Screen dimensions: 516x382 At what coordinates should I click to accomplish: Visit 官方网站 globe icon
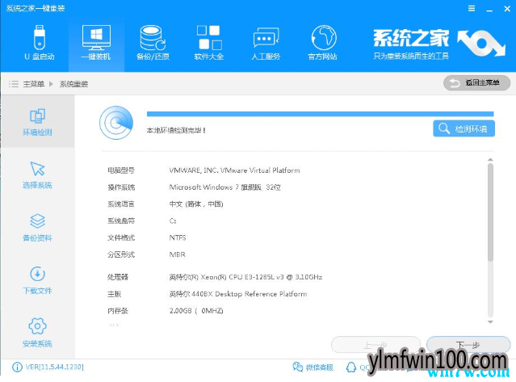pos(323,43)
